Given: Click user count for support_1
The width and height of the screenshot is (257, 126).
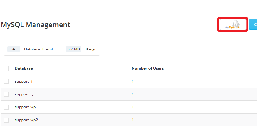Looking at the screenshot, I should pos(133,81).
